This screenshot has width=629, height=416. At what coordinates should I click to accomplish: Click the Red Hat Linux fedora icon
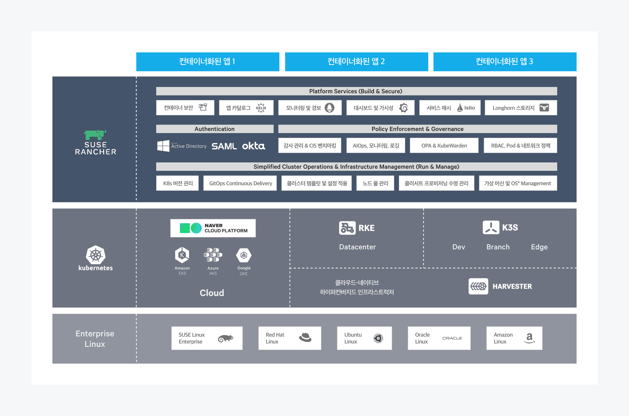305,337
